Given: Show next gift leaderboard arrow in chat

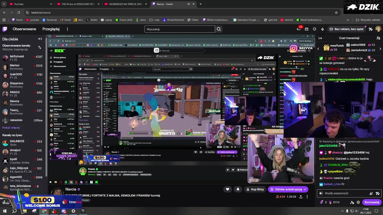Looking at the screenshot, I should click(x=380, y=49).
